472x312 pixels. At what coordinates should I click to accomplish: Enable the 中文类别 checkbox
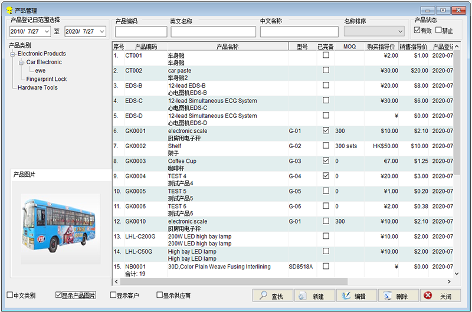point(10,295)
